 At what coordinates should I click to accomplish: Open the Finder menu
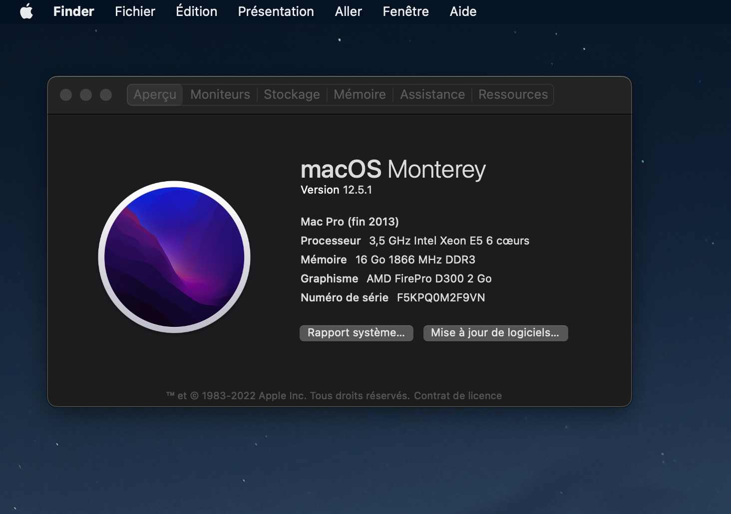(x=73, y=11)
